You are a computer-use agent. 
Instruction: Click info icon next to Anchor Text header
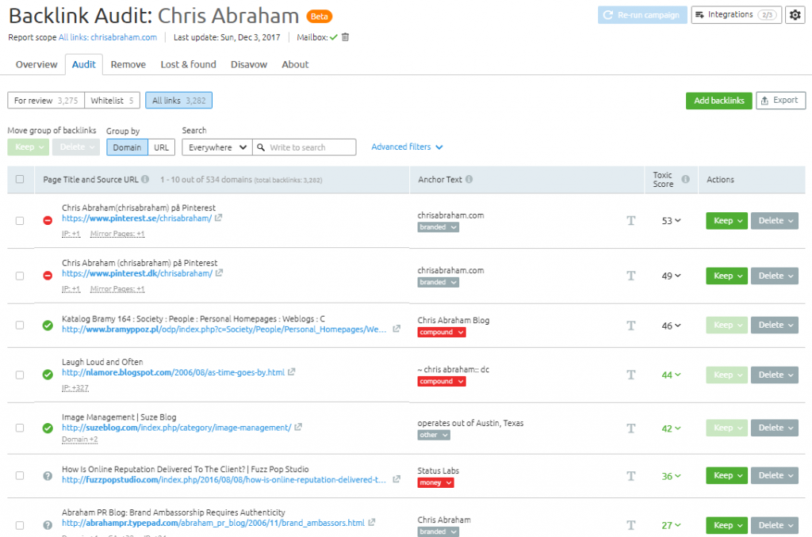point(469,180)
